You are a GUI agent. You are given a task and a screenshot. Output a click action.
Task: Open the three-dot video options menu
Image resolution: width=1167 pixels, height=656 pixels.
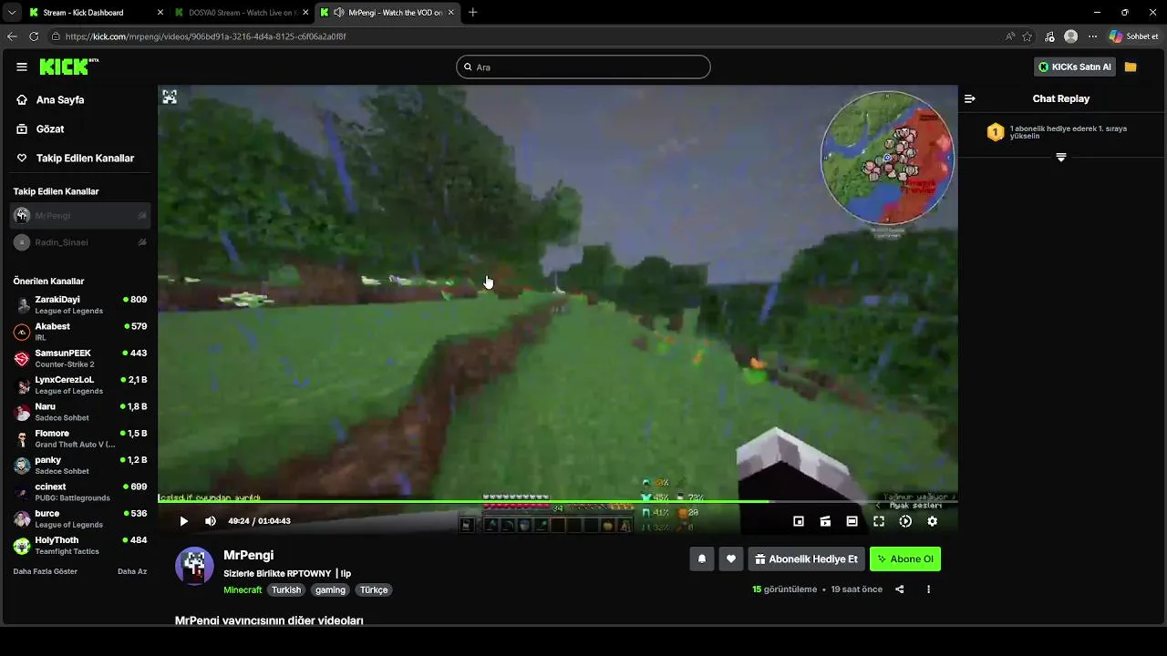pyautogui.click(x=929, y=589)
